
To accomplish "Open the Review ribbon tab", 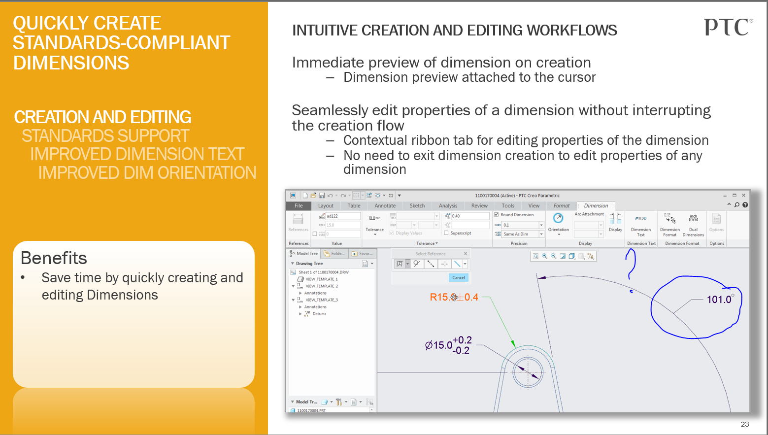I will 479,206.
